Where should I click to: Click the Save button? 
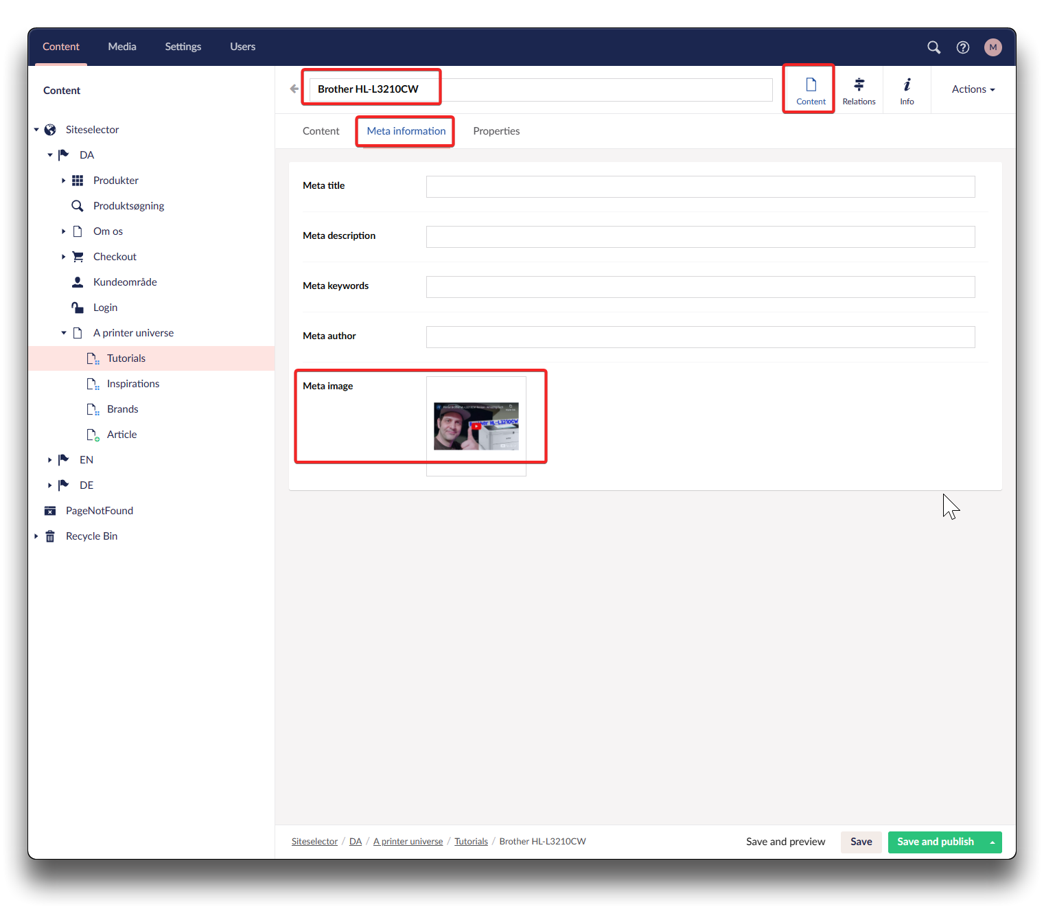(861, 842)
